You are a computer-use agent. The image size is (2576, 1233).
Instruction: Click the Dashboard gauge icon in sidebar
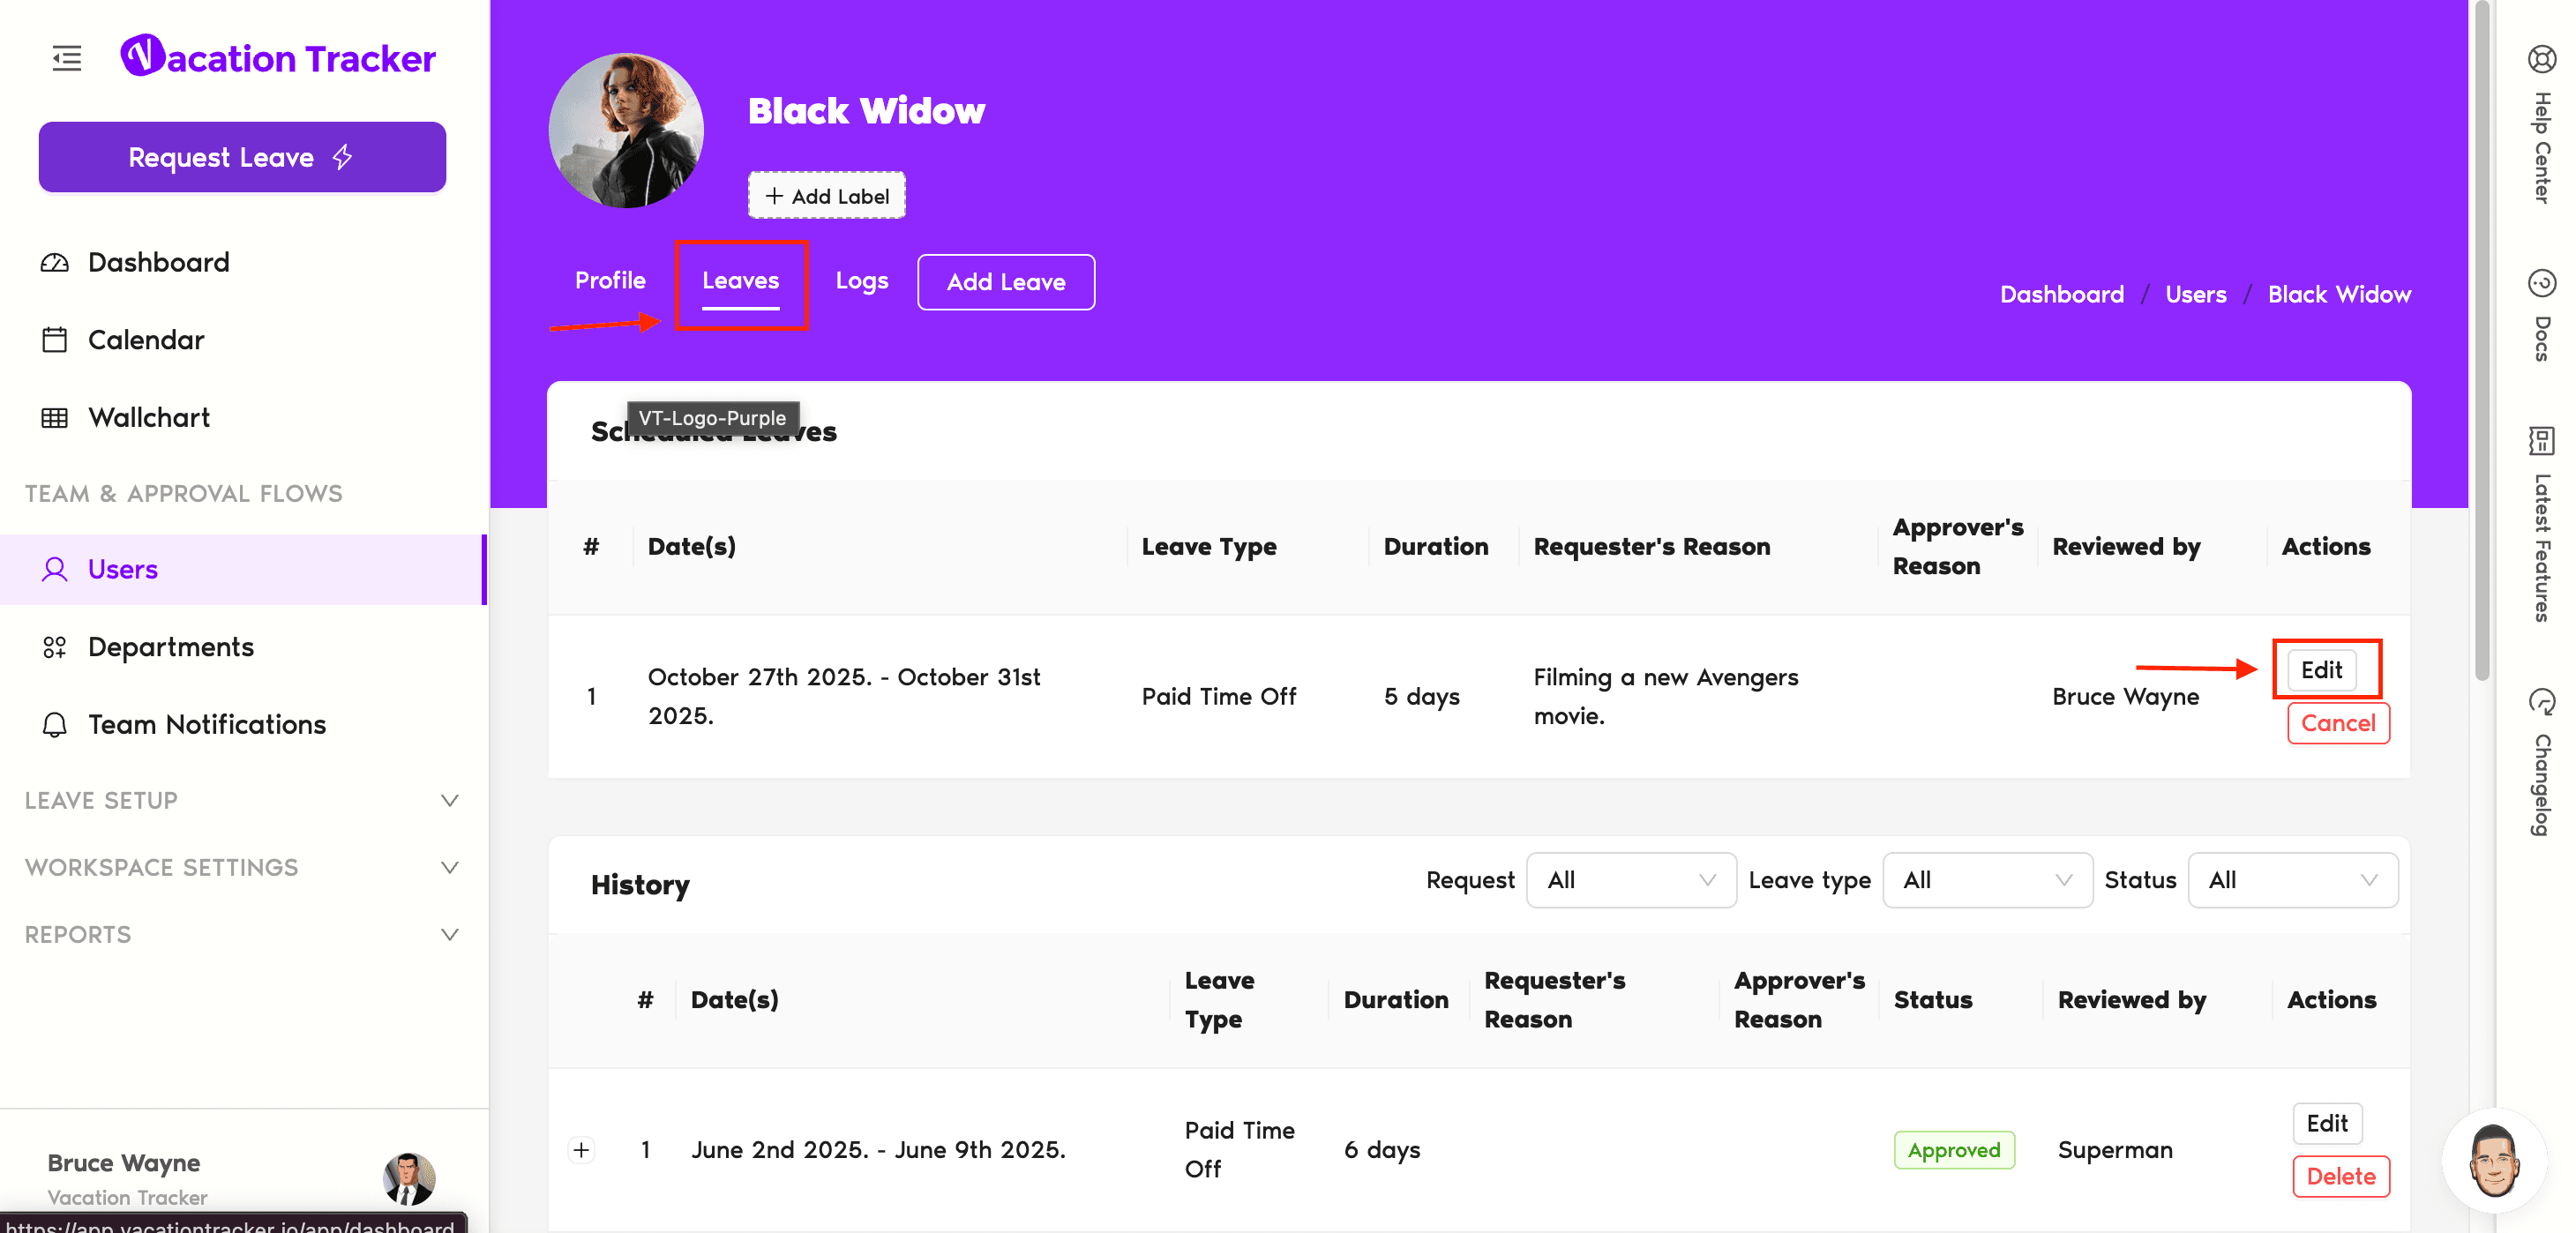point(54,262)
